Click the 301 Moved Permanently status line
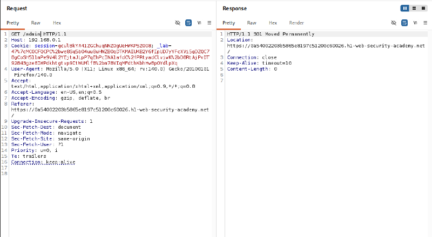 tap(271, 34)
